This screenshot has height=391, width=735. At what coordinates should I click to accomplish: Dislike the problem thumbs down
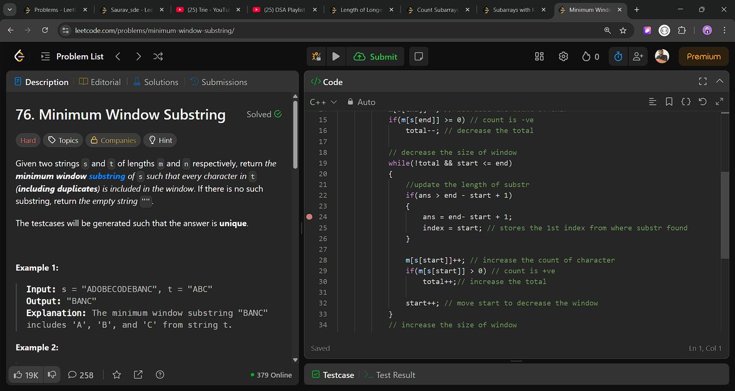(x=52, y=374)
